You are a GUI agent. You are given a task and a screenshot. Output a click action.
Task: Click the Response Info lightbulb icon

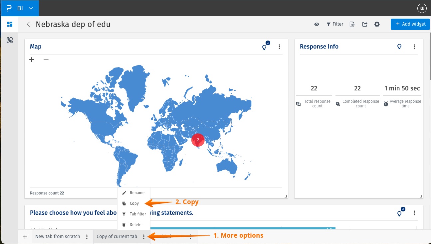400,47
